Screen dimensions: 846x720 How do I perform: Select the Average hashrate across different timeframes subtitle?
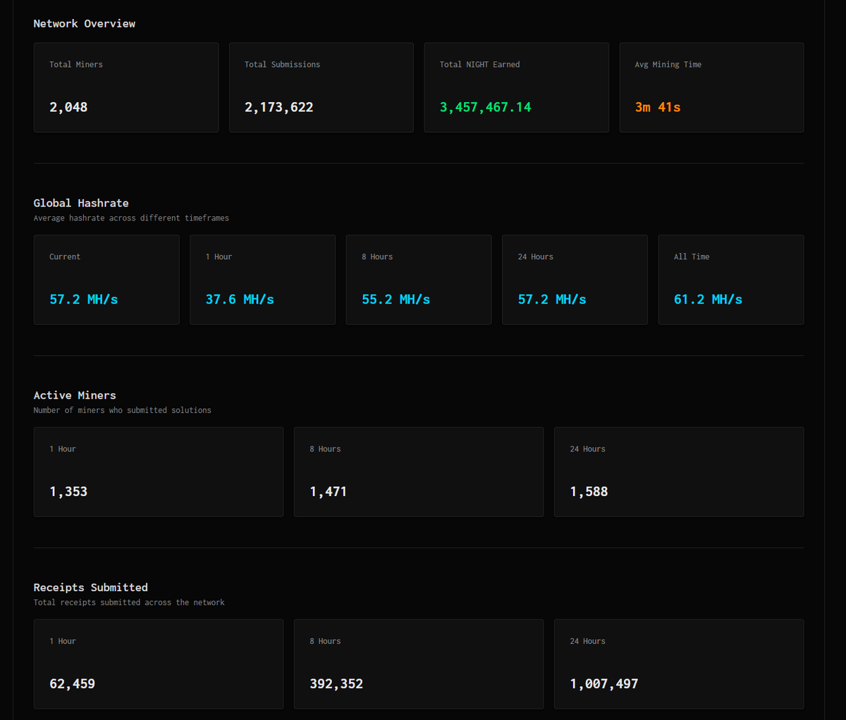click(x=131, y=218)
